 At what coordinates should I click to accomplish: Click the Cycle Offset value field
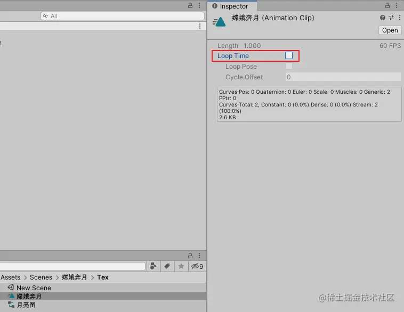(343, 77)
